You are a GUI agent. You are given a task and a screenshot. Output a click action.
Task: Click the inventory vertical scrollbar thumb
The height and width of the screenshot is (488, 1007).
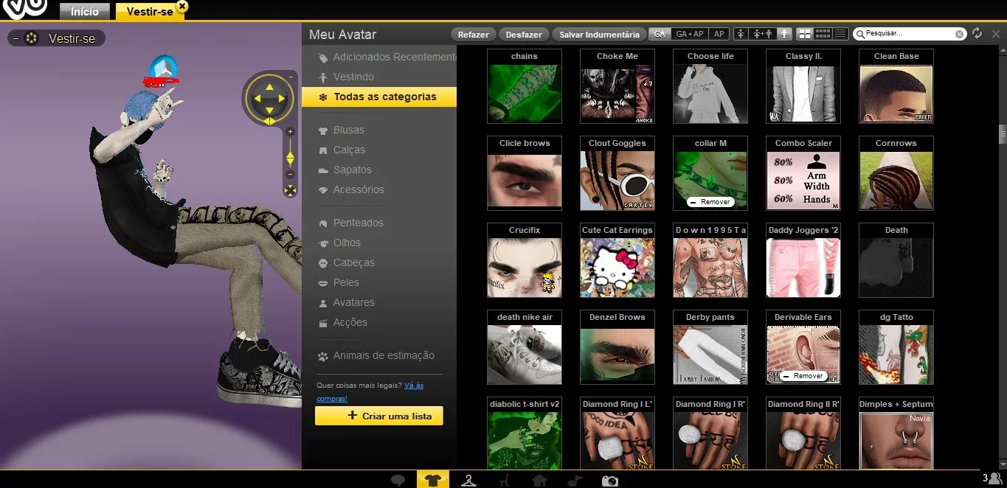(x=1002, y=133)
